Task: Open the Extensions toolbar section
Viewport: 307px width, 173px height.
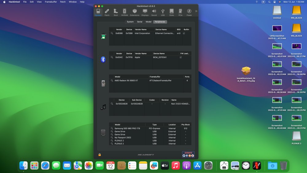Action: (134, 12)
